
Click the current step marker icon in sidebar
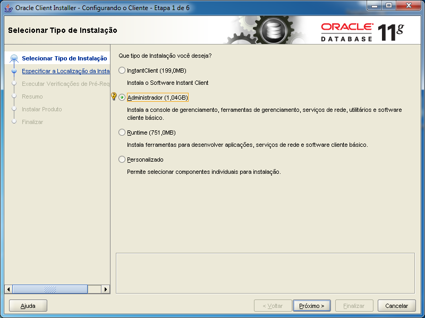pyautogui.click(x=14, y=58)
